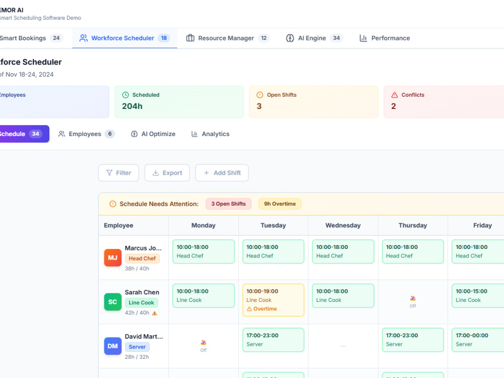Click the Add Shift button
The image size is (504, 378).
[x=222, y=173]
